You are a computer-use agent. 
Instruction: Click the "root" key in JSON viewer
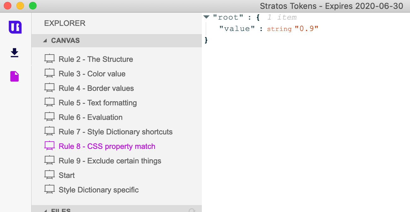pyautogui.click(x=228, y=17)
